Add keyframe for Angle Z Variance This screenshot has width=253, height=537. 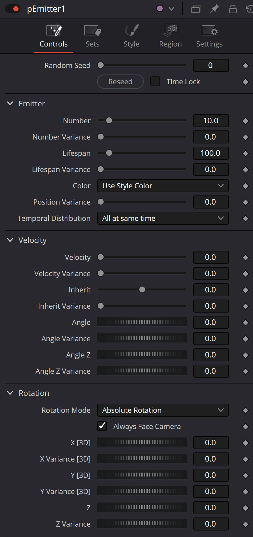[246, 371]
